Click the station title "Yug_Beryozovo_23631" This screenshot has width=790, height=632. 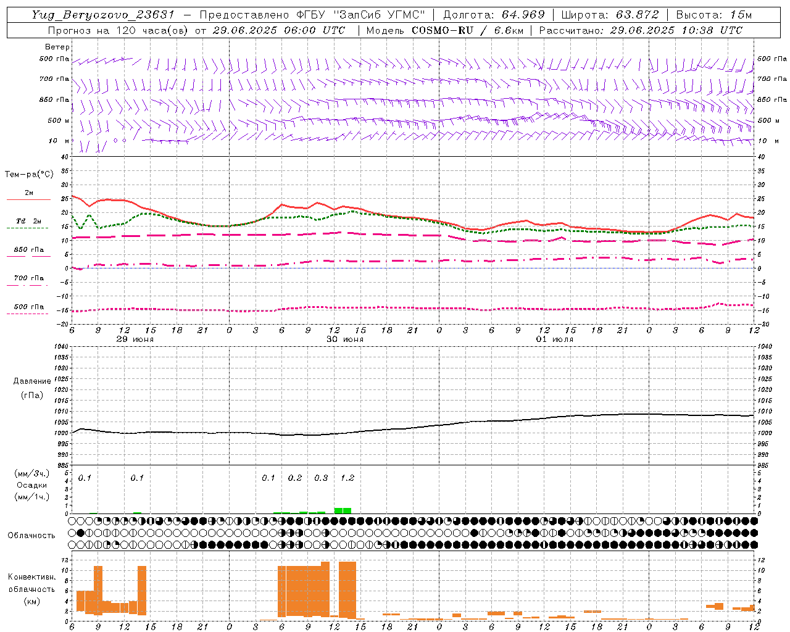point(104,15)
